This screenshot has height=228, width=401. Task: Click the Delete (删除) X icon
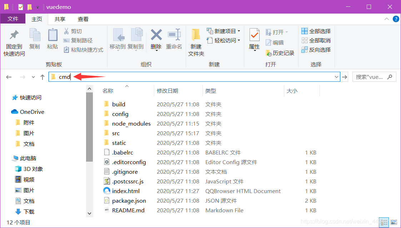(156, 35)
